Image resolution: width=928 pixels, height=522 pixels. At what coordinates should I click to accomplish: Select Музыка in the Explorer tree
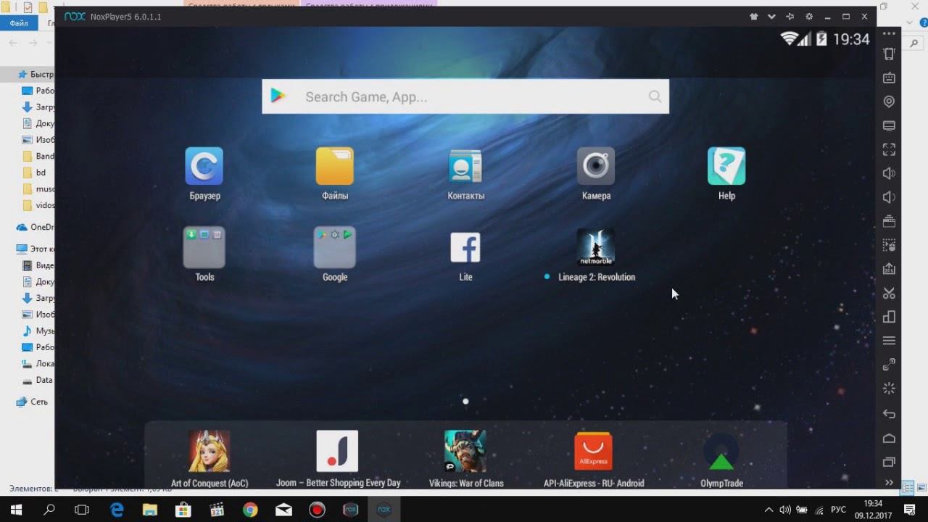point(38,331)
